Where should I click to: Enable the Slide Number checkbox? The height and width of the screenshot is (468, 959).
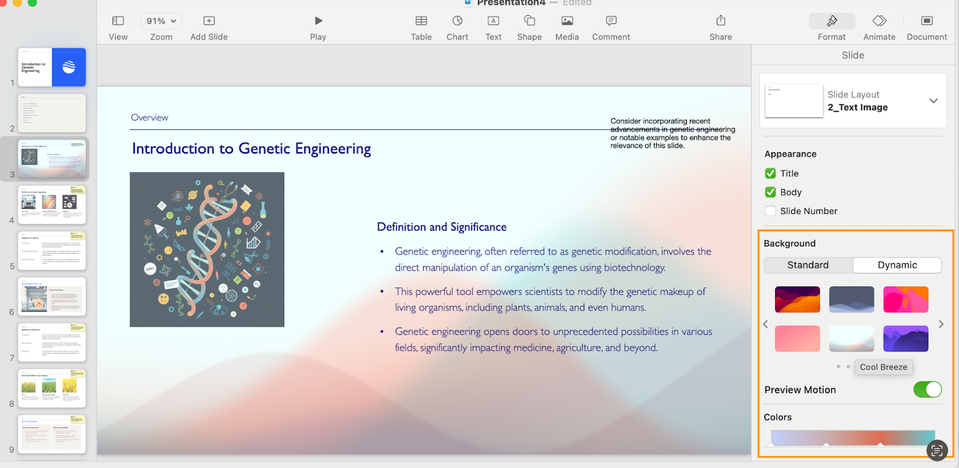point(771,211)
